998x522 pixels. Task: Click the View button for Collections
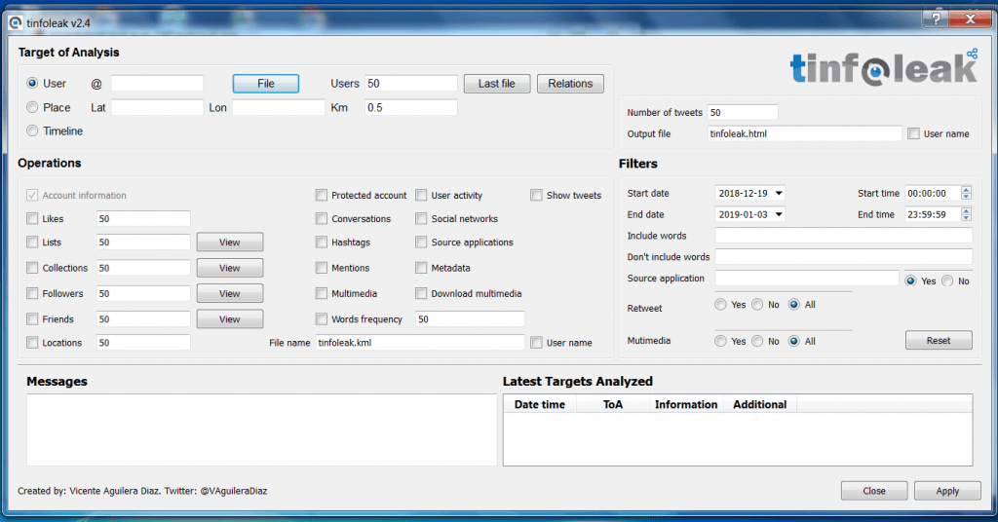(230, 268)
